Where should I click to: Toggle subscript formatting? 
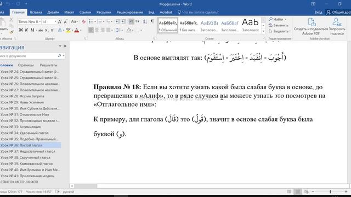[47, 30]
